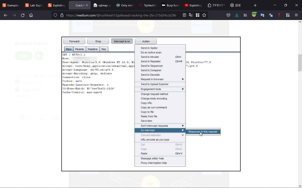This screenshot has height=188, width=302.
Task: Switch to the TryHackMe tab
Action: [148, 5]
